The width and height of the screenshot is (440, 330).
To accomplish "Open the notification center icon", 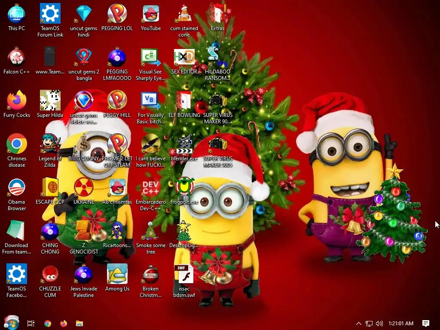I will click(x=426, y=324).
